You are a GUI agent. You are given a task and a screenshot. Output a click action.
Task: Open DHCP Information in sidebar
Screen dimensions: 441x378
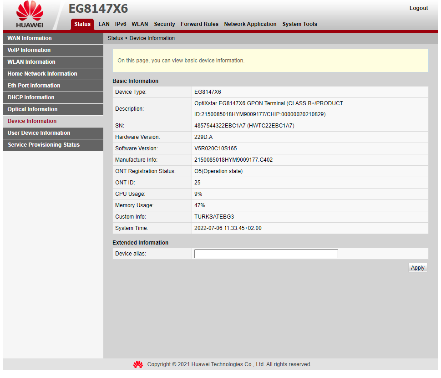click(x=53, y=97)
